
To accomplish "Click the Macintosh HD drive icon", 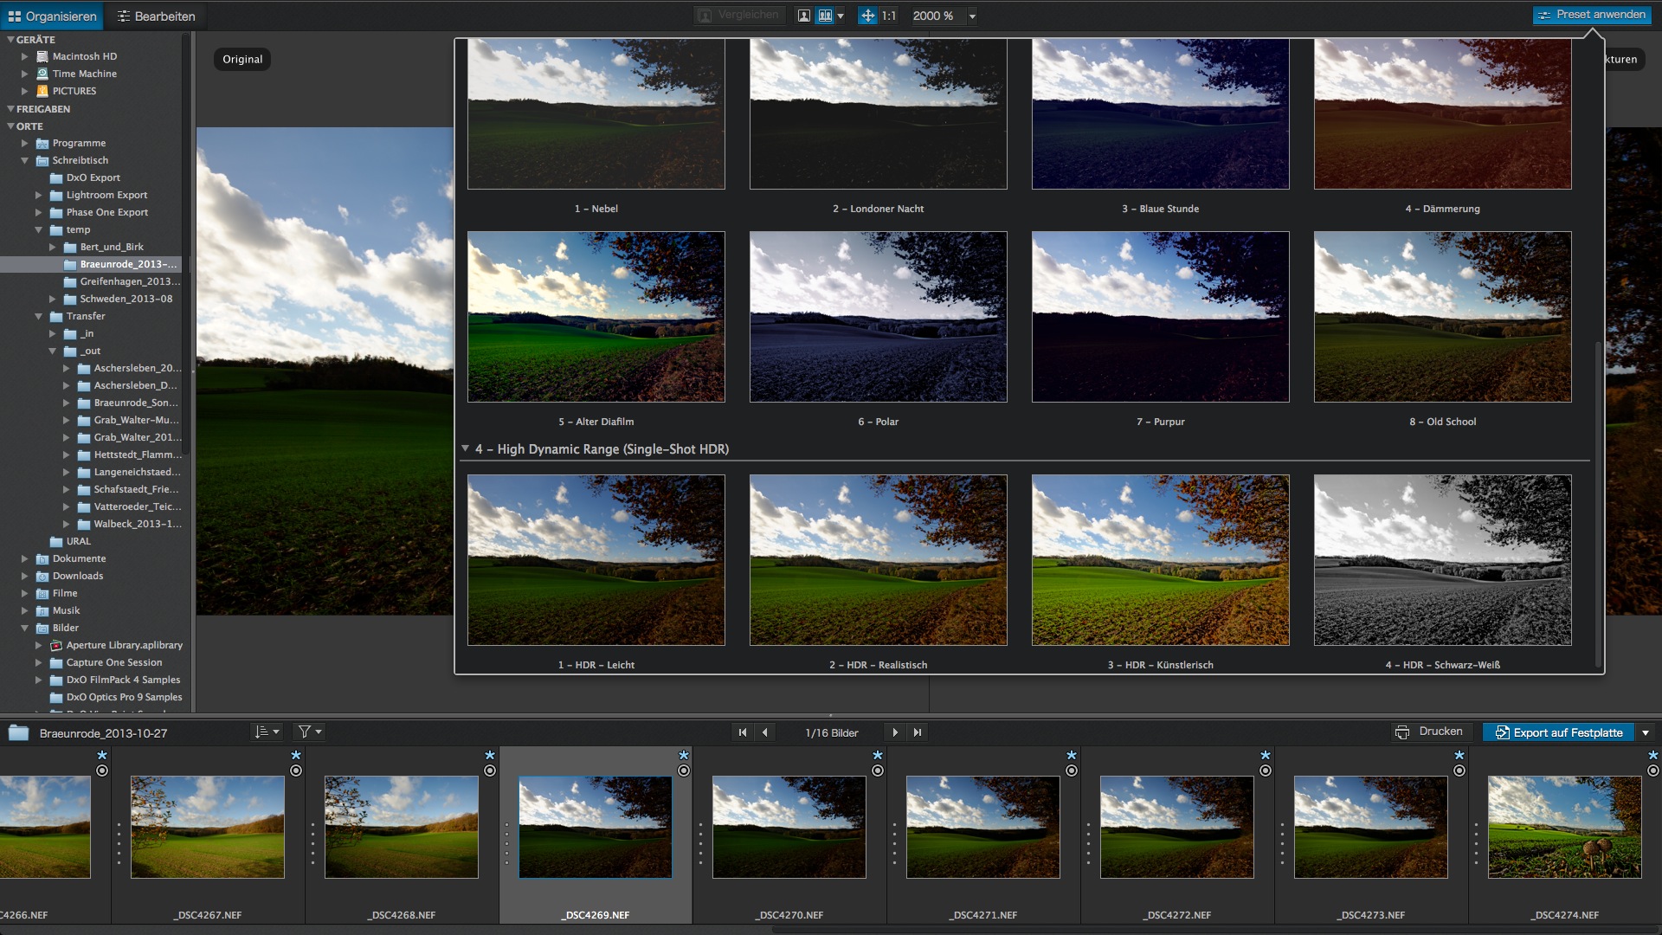I will (42, 56).
